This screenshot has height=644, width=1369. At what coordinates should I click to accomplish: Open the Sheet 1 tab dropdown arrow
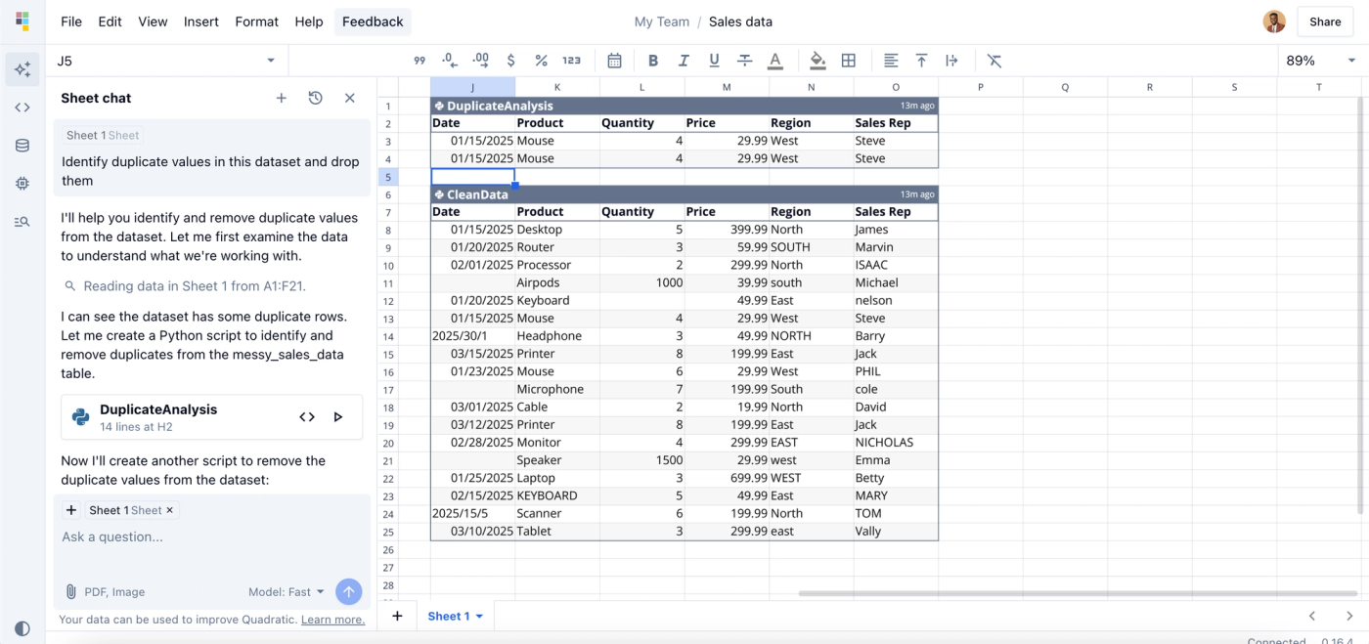(x=479, y=617)
